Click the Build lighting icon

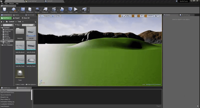[62, 9]
